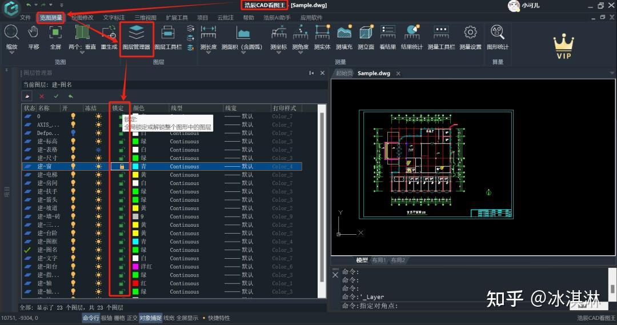Viewport: 617px width, 325px height.
Task: Open the 图形统计 shape statistics tool
Action: [x=498, y=32]
